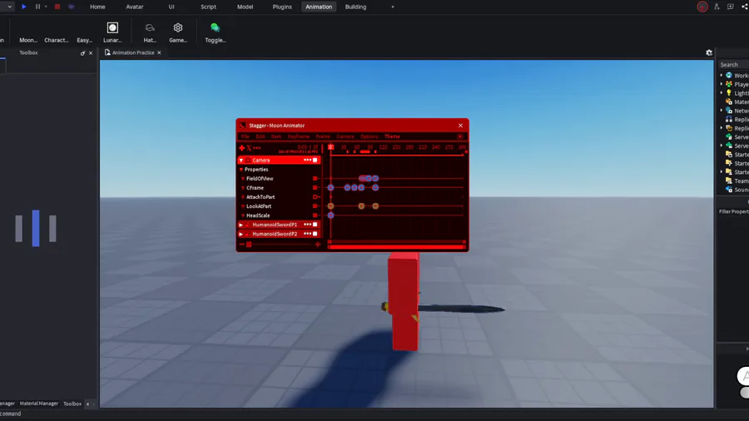Select the LookAtPart keyframe at frame 0

point(330,206)
